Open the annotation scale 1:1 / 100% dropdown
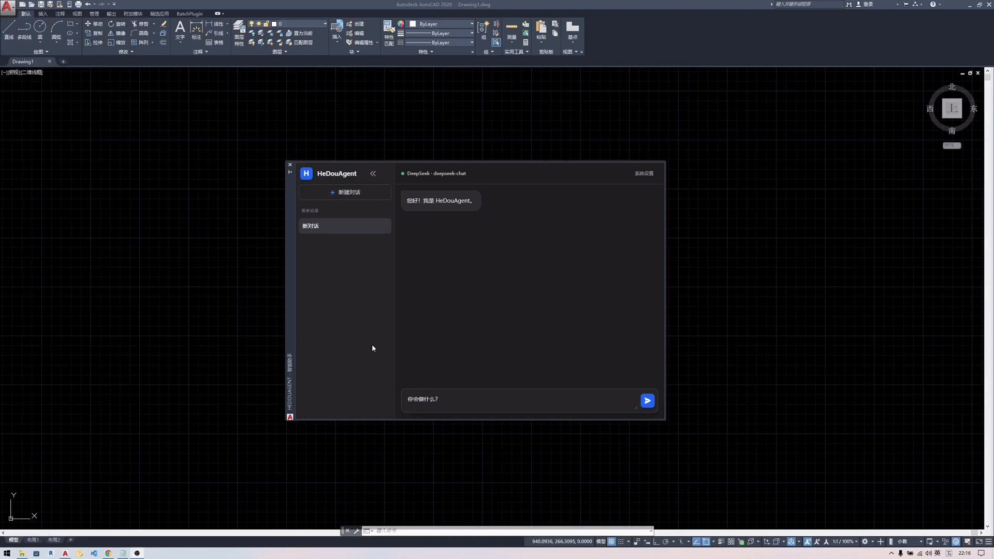Screen dimensions: 994x559 pos(845,541)
